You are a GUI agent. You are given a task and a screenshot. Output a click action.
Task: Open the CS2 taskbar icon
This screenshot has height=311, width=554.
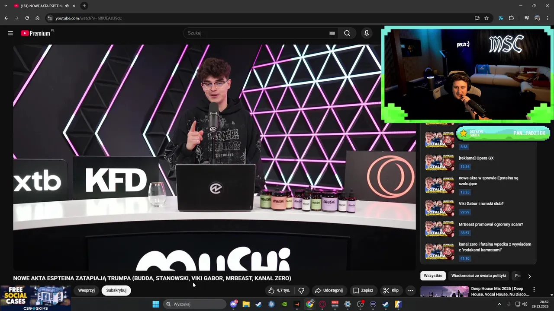pos(398,304)
